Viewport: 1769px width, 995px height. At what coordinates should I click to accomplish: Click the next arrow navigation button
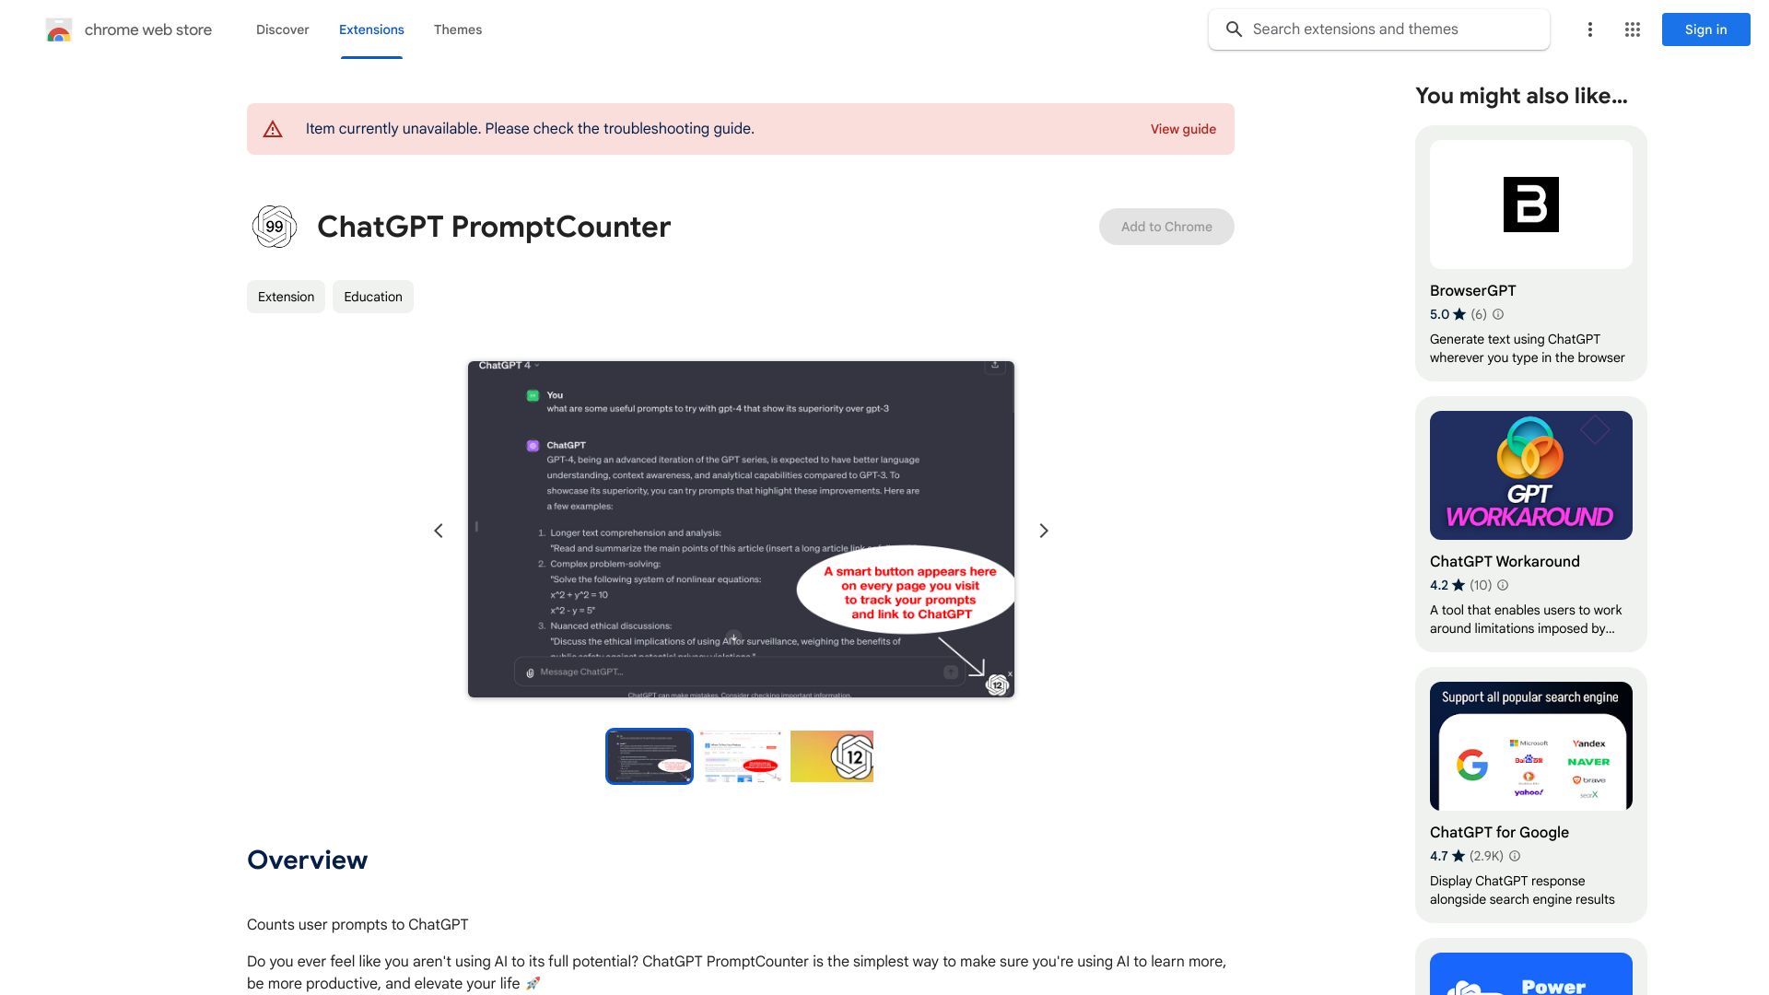point(1042,530)
